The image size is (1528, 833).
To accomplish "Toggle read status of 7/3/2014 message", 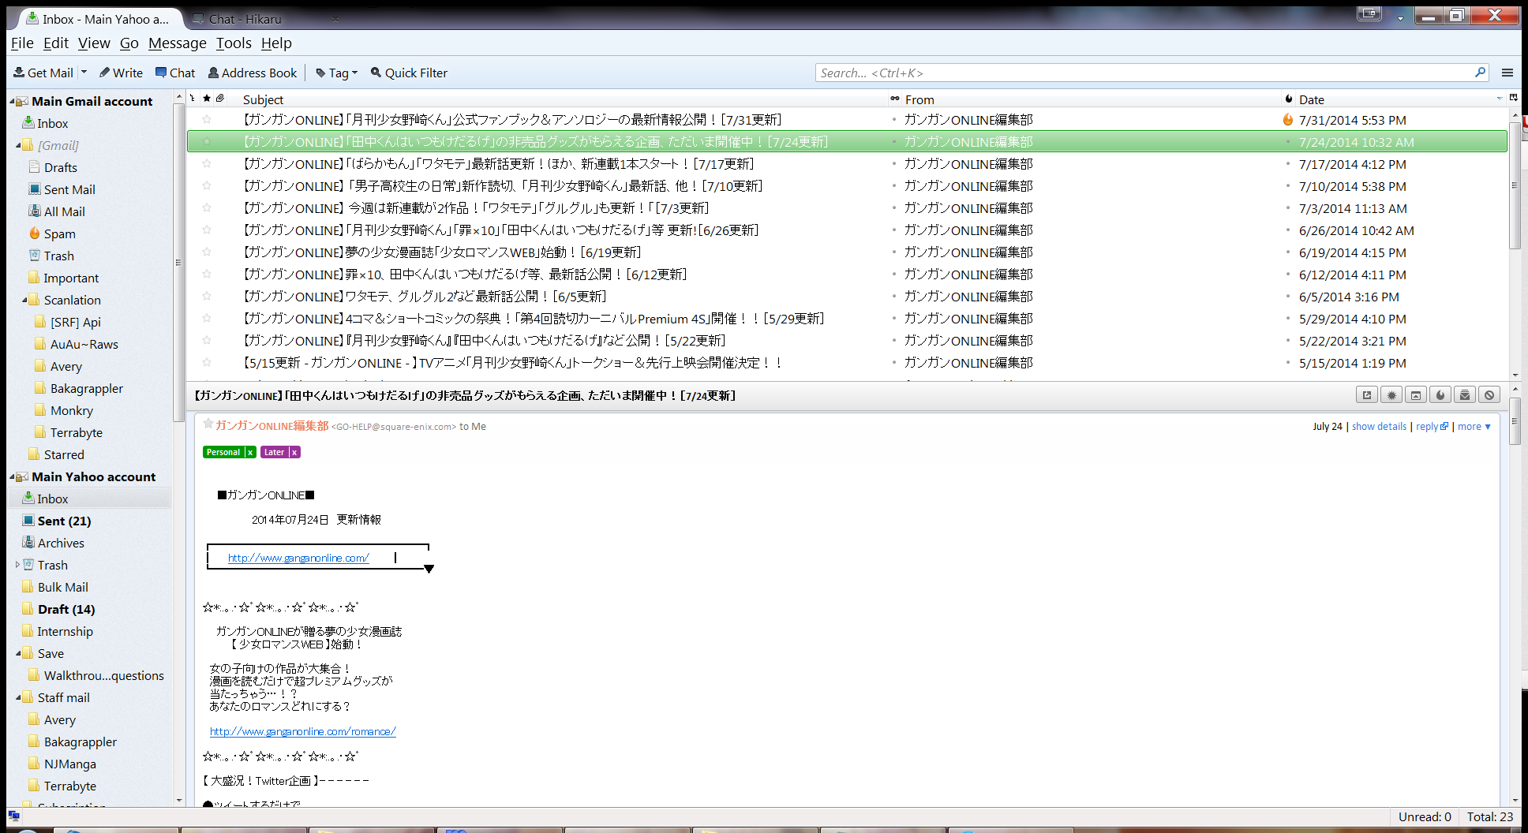I will pyautogui.click(x=894, y=208).
